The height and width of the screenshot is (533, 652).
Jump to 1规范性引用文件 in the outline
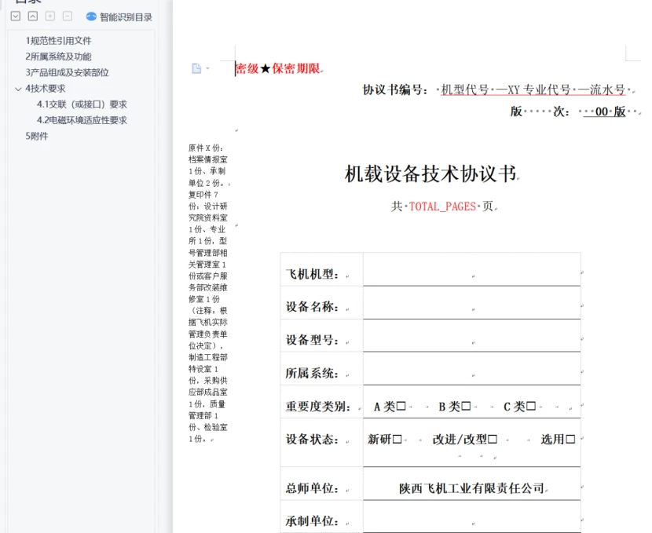[58, 41]
